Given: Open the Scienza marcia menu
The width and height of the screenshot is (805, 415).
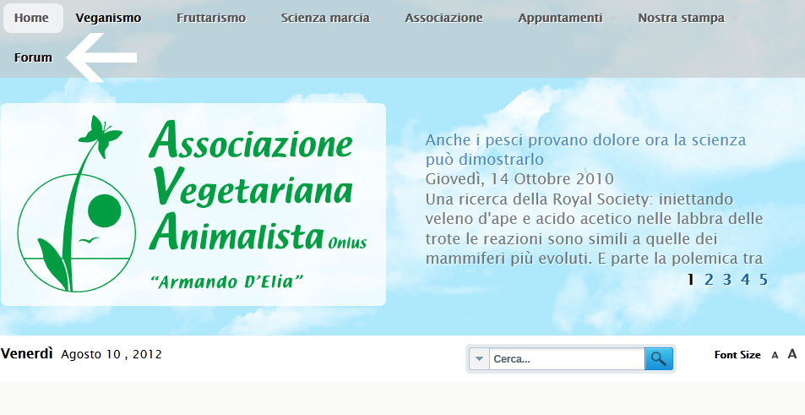Looking at the screenshot, I should pos(325,18).
